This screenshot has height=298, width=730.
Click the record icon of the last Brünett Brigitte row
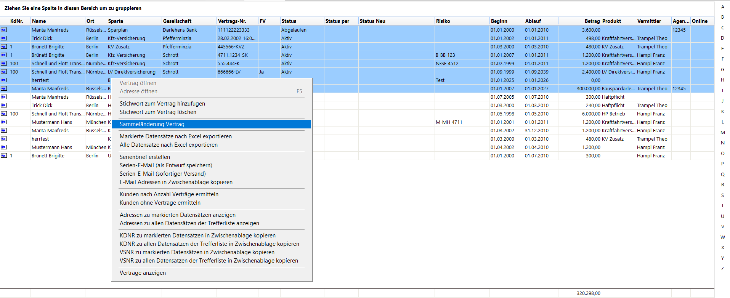point(4,155)
